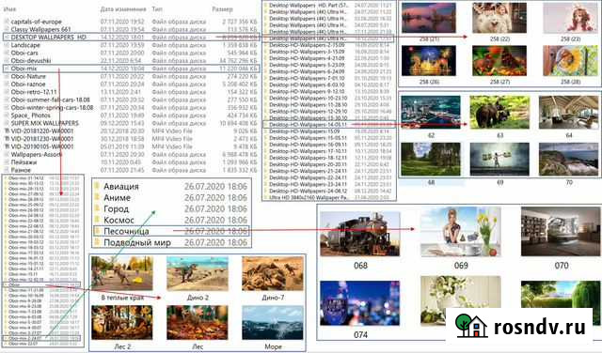Click the Космос folder icon
Viewport: 602px width, 353px height.
pyautogui.click(x=98, y=220)
